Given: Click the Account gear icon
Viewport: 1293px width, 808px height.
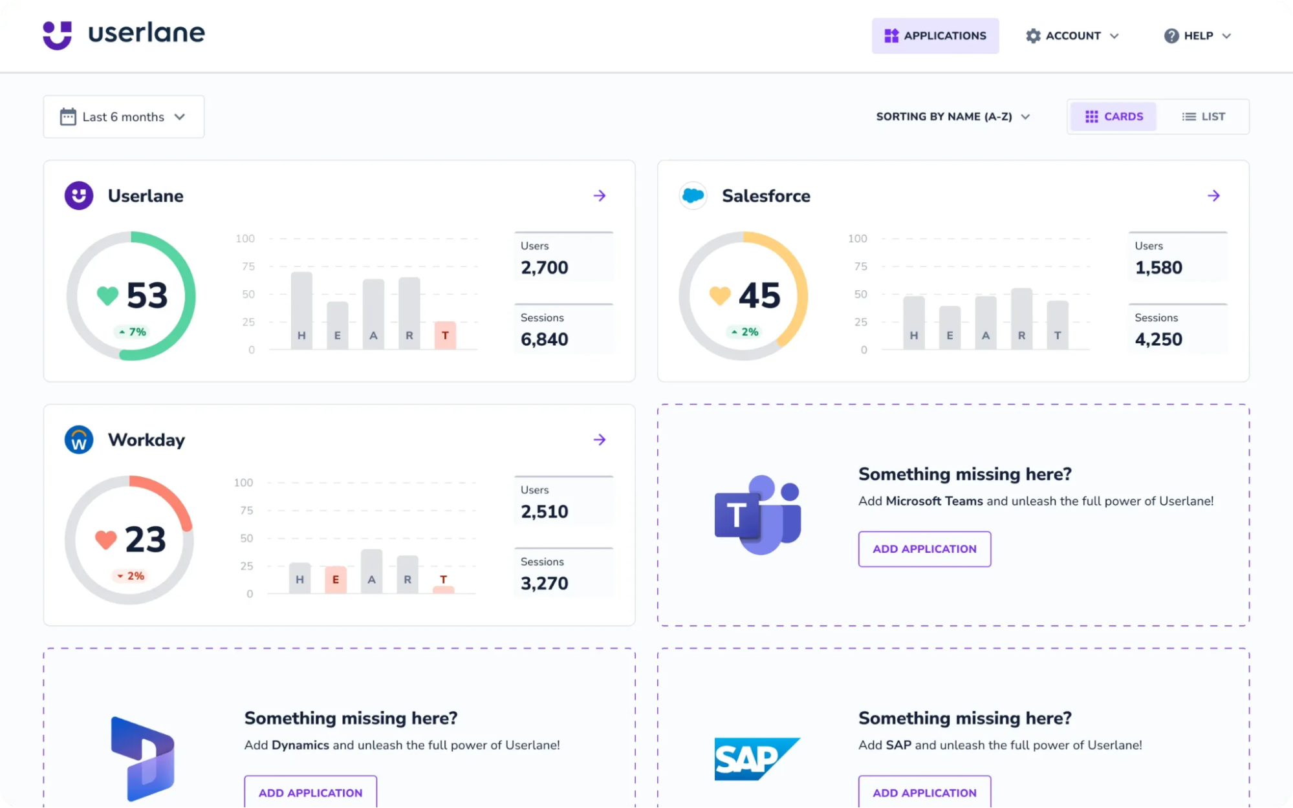Looking at the screenshot, I should click(x=1033, y=36).
